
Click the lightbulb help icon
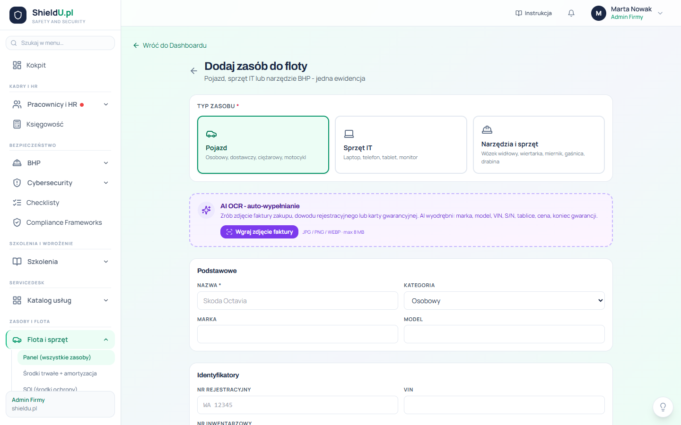click(x=663, y=407)
